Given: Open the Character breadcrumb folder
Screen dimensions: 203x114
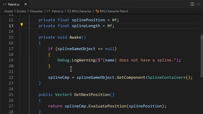Looking at the screenshot, I should 36,11.
